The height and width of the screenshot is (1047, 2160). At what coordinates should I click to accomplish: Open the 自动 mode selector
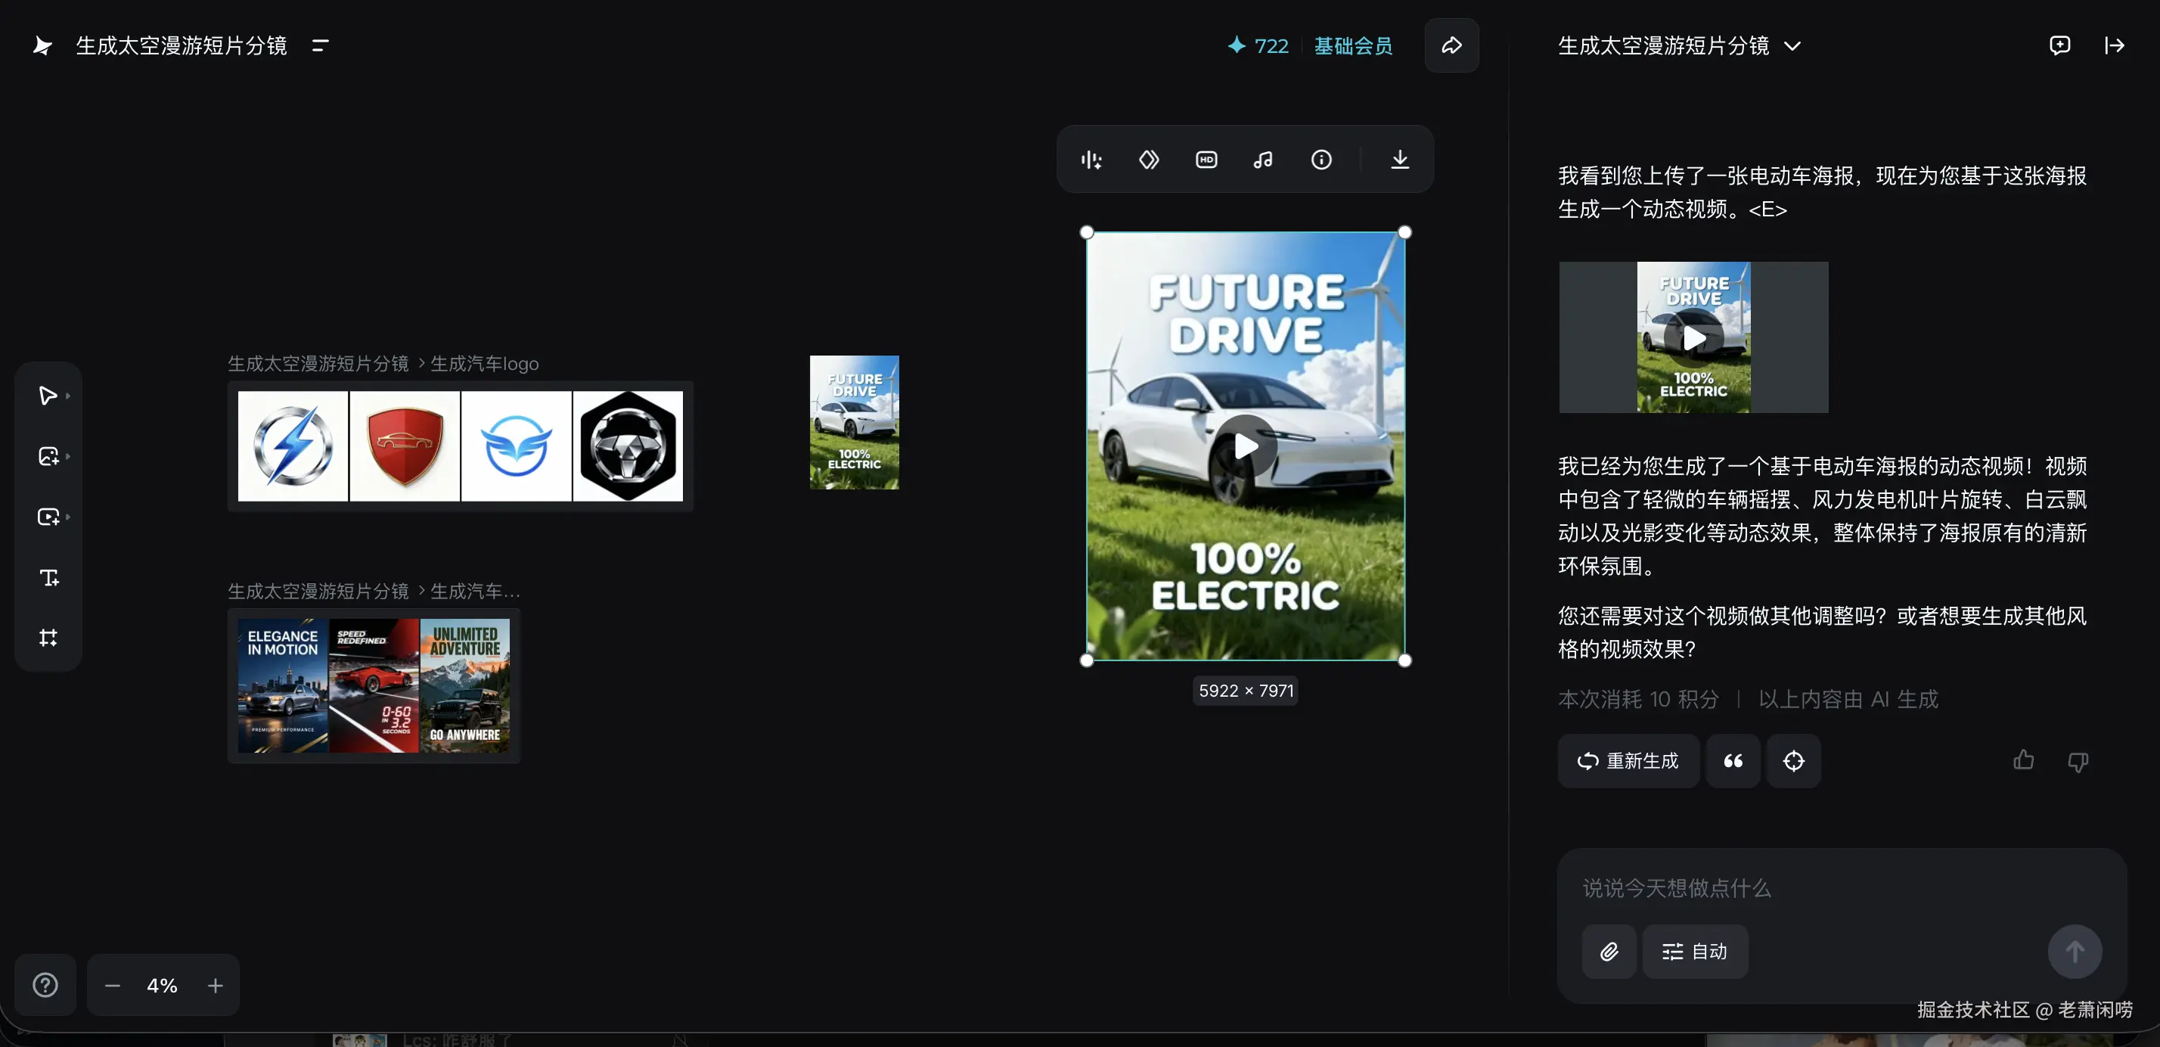pyautogui.click(x=1695, y=952)
